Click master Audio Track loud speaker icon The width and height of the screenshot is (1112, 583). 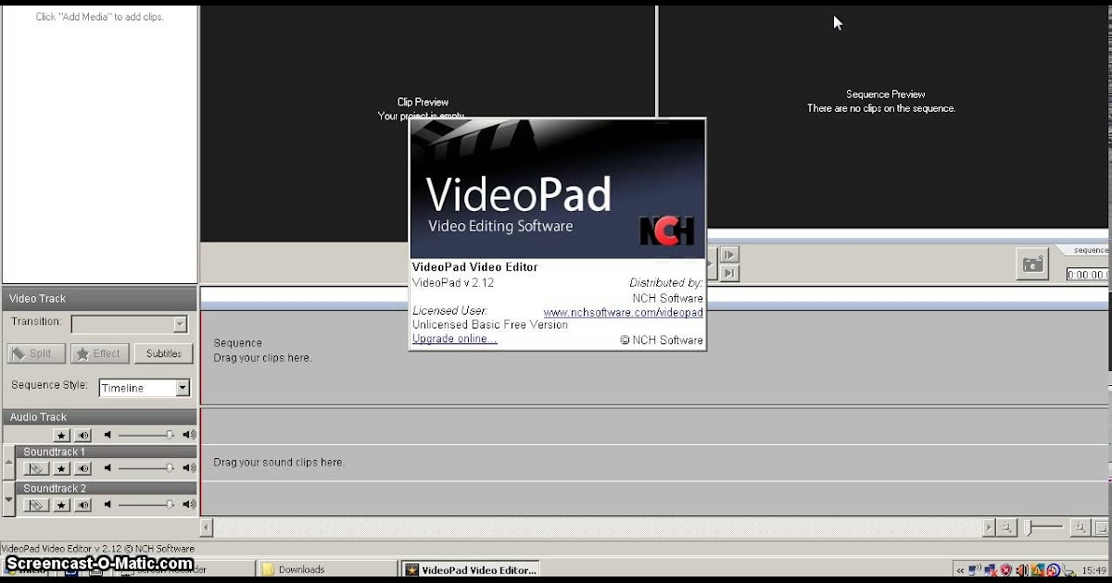pos(189,435)
